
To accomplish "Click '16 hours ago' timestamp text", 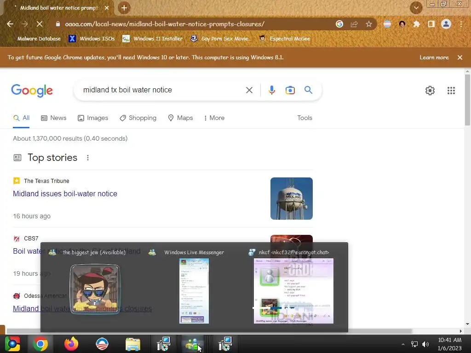I will [32, 216].
